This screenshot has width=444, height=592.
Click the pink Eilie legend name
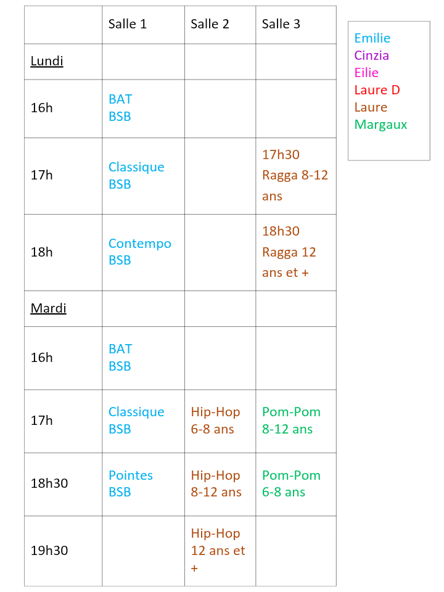point(366,73)
